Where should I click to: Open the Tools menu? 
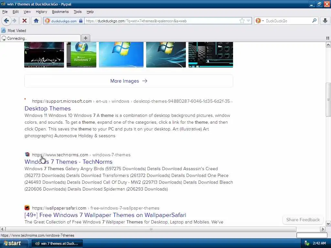[x=78, y=12]
